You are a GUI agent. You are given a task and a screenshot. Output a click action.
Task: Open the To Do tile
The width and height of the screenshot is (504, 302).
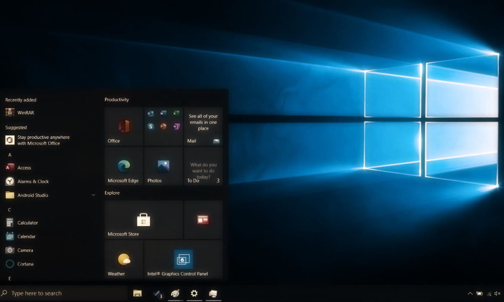pyautogui.click(x=203, y=166)
